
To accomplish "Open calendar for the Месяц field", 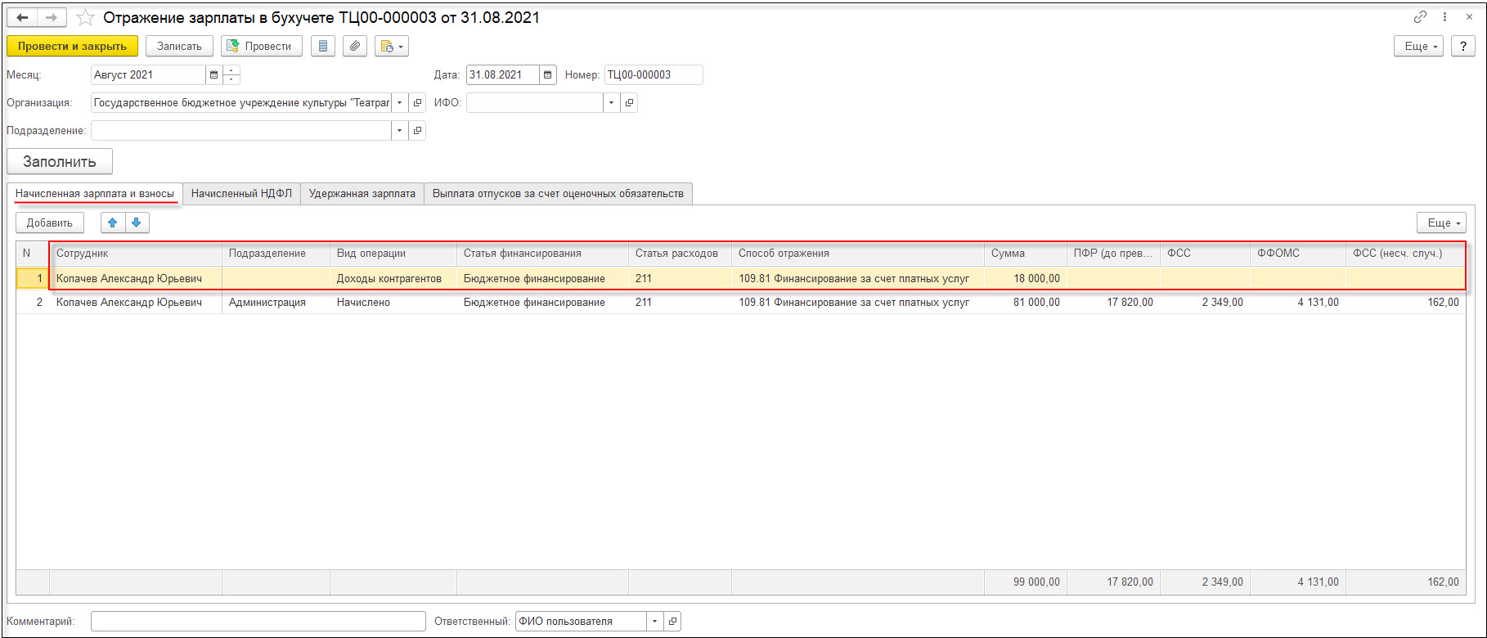I will (213, 74).
